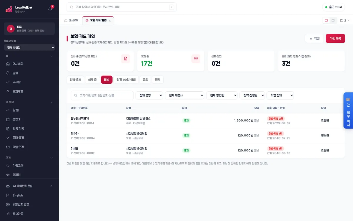The image size is (353, 221).
Task: Select the 미납 filter
Action: pyautogui.click(x=107, y=80)
